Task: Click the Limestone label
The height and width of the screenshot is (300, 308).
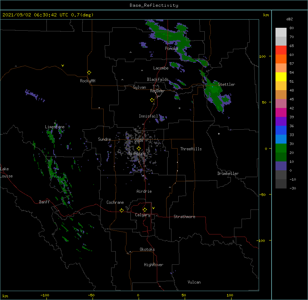Action: point(55,127)
